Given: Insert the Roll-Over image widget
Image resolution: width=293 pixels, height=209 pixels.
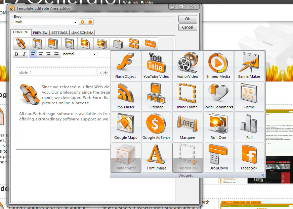Looking at the screenshot, I should [218, 127].
